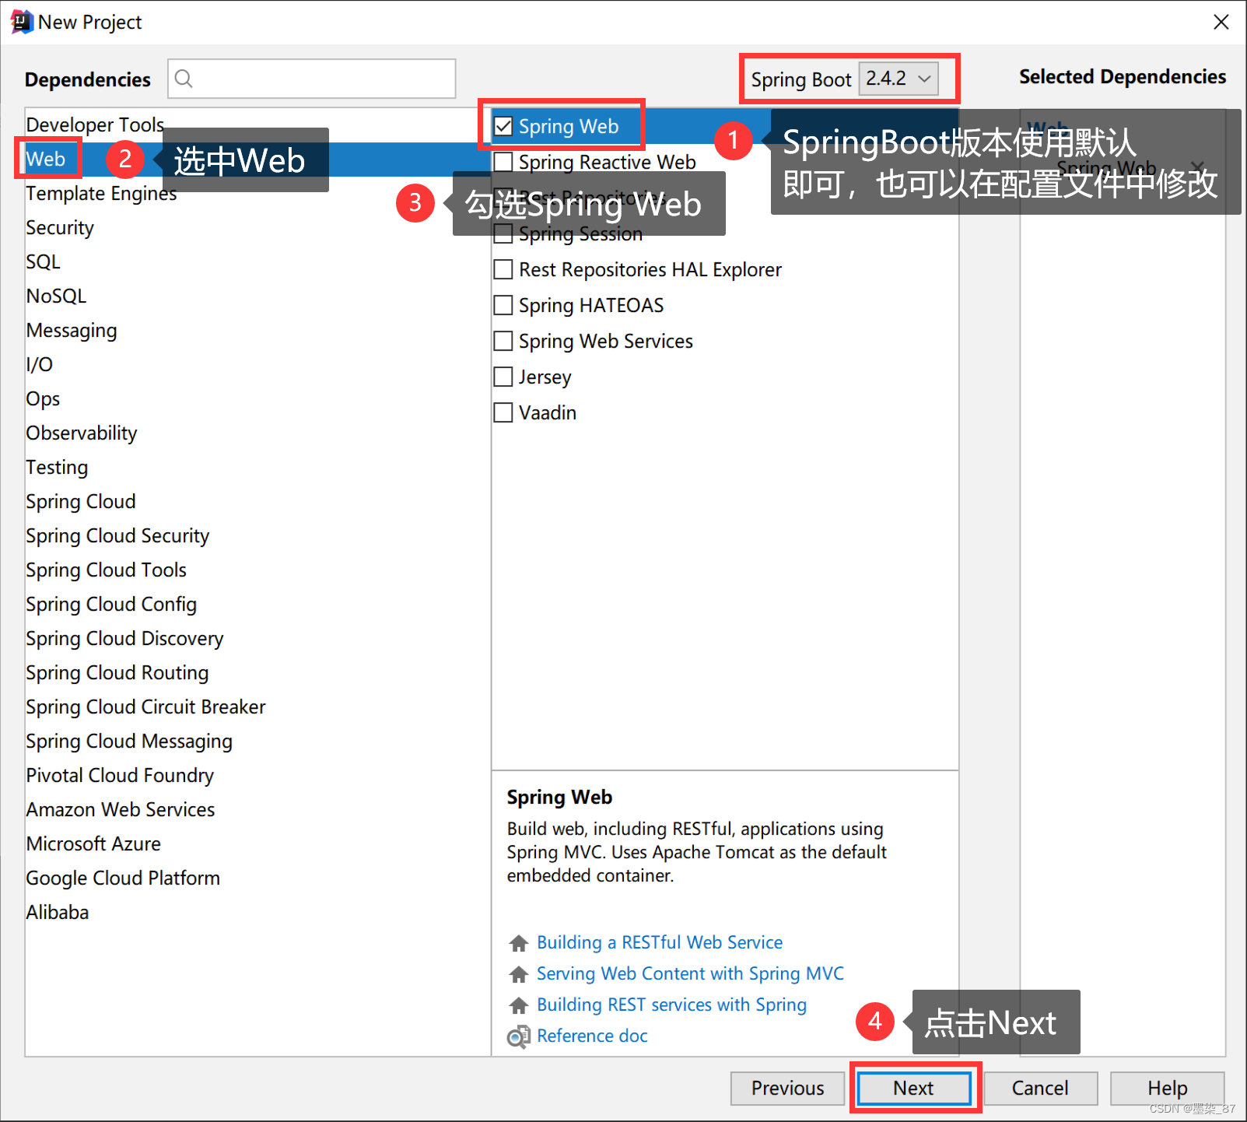Open Building REST services with Spring link
Image resolution: width=1247 pixels, height=1122 pixels.
pos(671,1005)
